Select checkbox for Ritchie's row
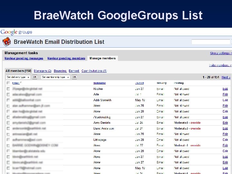This screenshot has width=232, height=174. pos(8,89)
